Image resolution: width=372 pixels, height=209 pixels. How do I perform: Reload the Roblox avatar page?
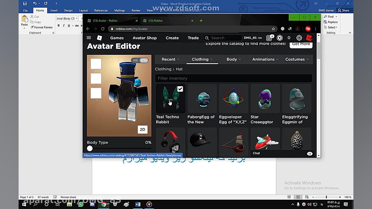(103, 29)
